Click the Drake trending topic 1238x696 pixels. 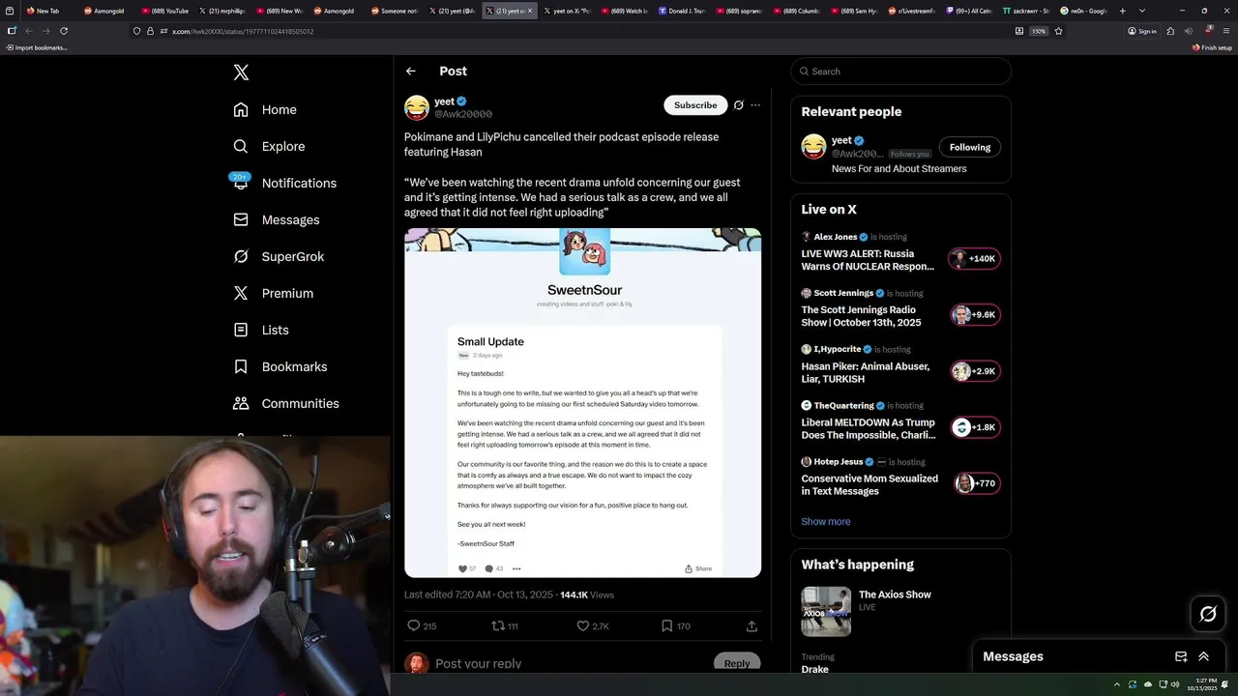[815, 669]
